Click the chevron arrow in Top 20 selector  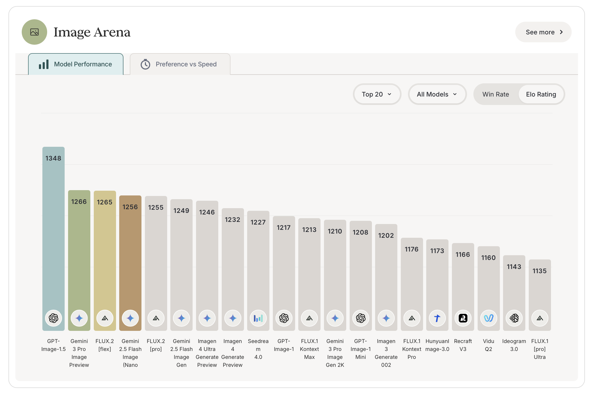pos(389,94)
